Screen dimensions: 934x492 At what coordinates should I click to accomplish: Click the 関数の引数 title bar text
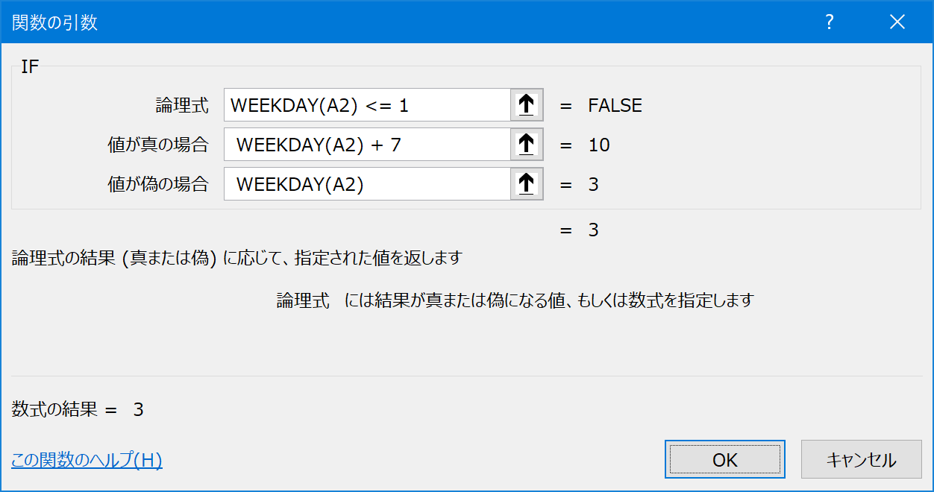(x=55, y=23)
